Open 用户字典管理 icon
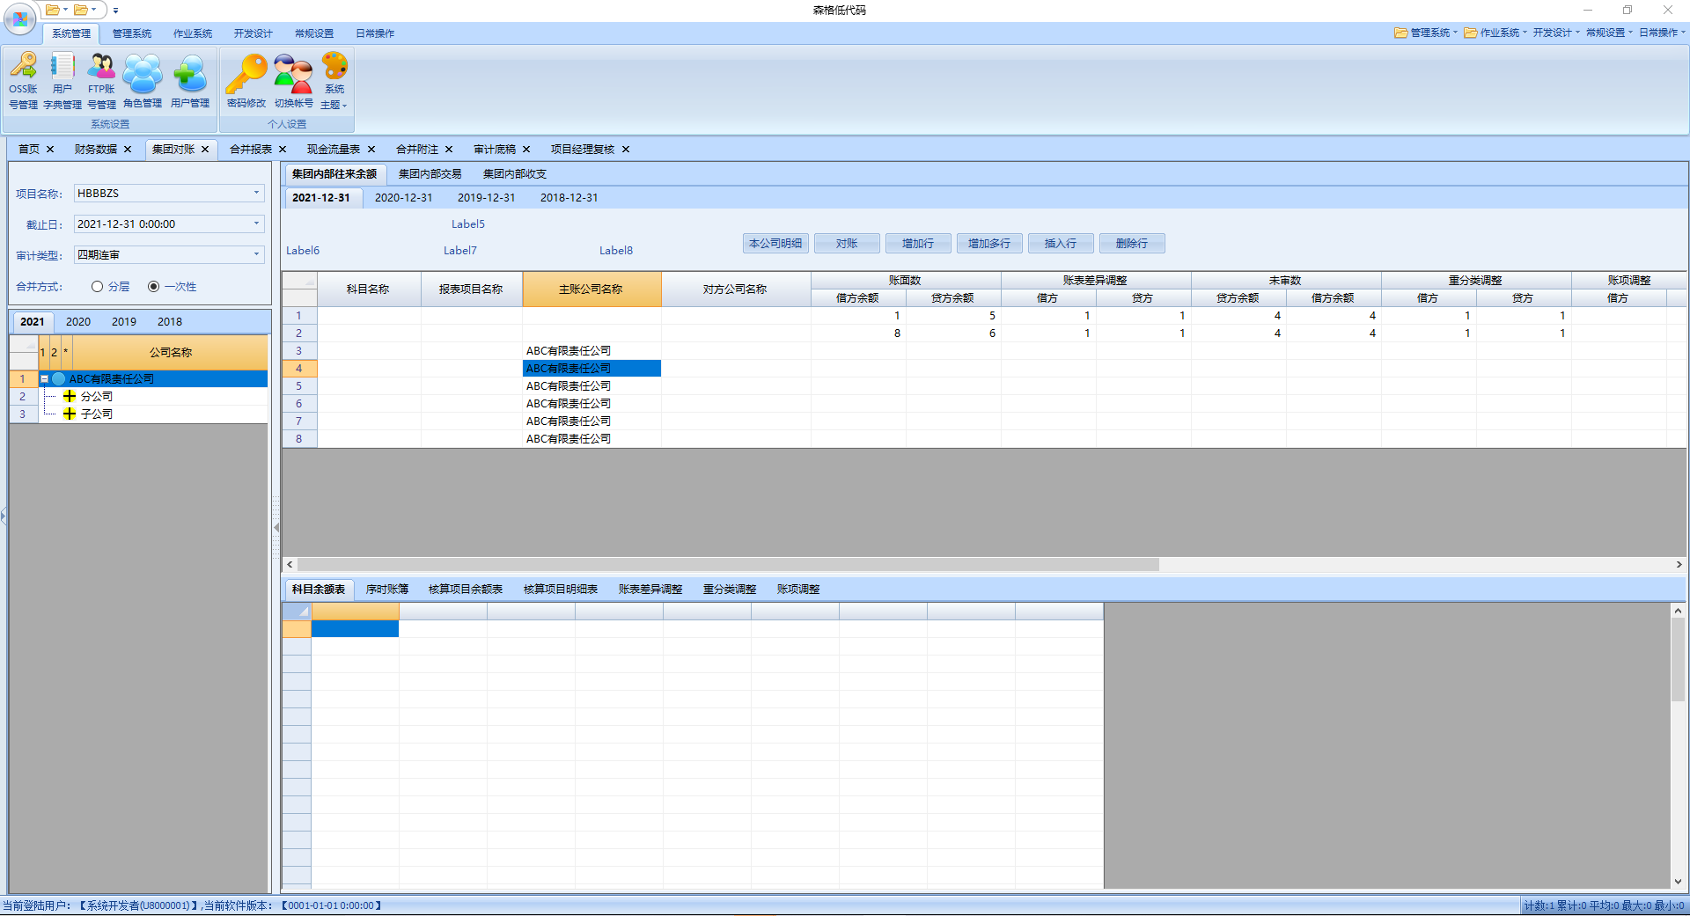This screenshot has width=1690, height=916. click(x=62, y=81)
